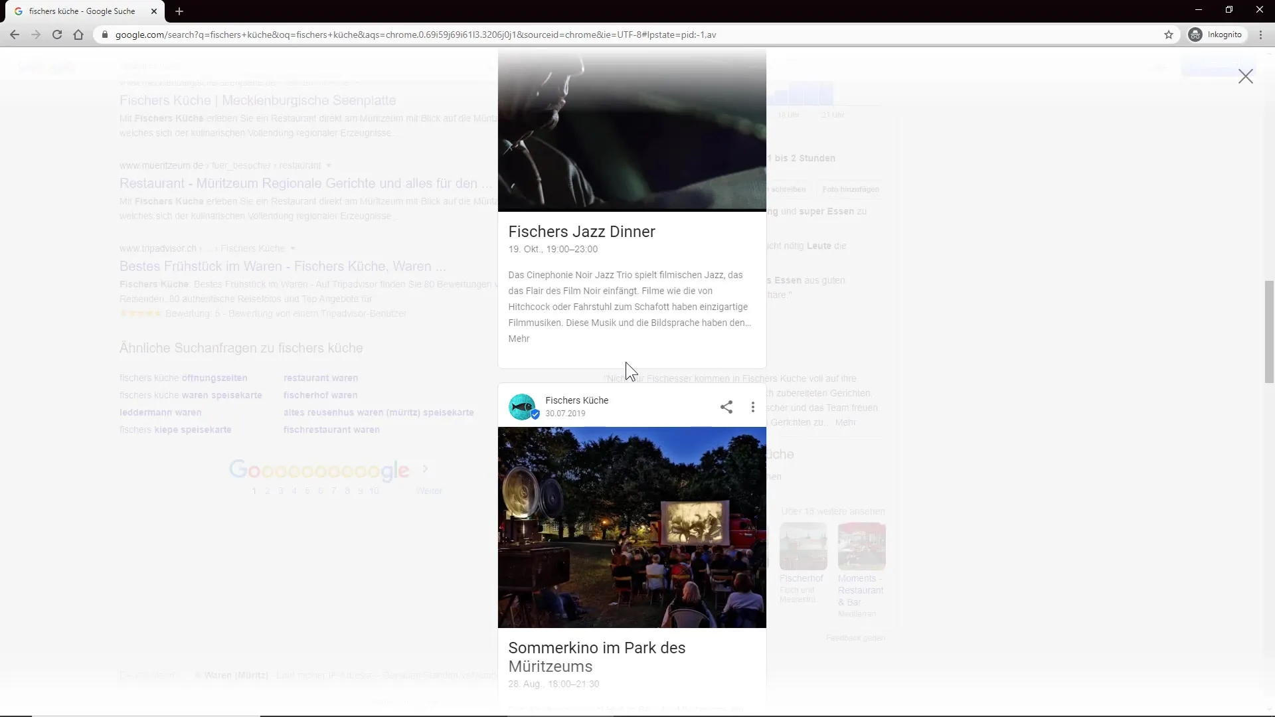Close the fischers küche tab
The height and width of the screenshot is (717, 1275).
pos(154,11)
